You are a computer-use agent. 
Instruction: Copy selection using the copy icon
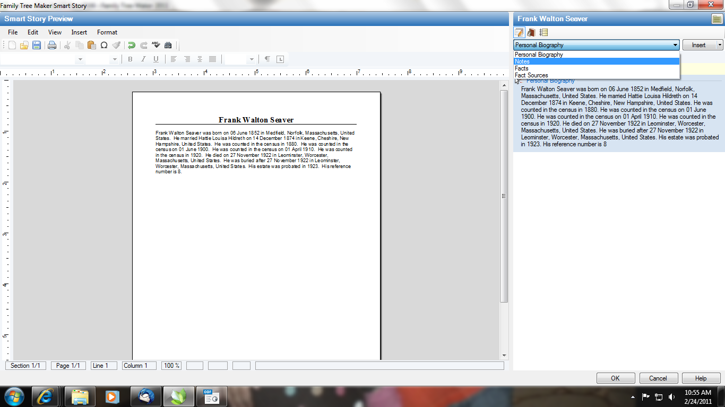80,46
